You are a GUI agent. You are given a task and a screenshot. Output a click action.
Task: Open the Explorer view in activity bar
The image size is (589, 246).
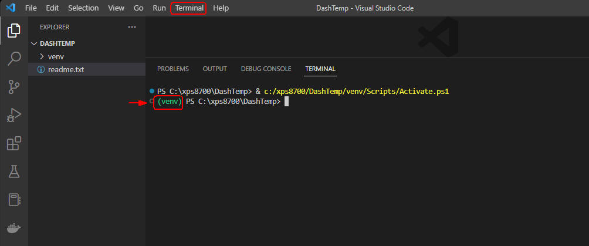click(14, 30)
